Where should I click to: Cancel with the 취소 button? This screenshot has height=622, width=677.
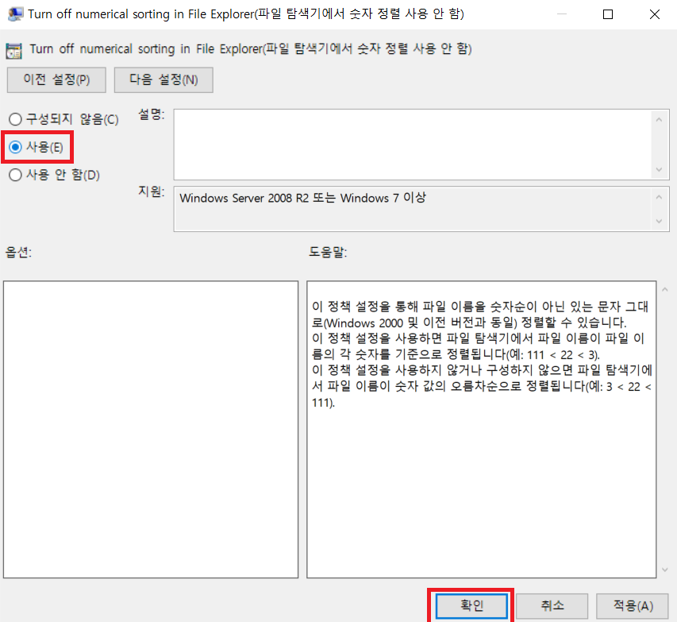552,605
